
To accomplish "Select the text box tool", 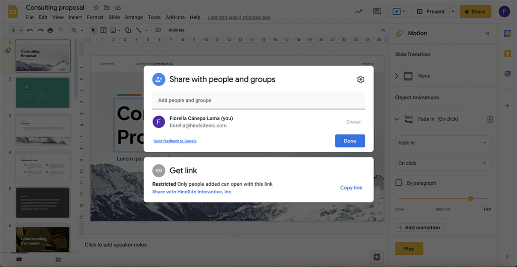I will 103,30.
